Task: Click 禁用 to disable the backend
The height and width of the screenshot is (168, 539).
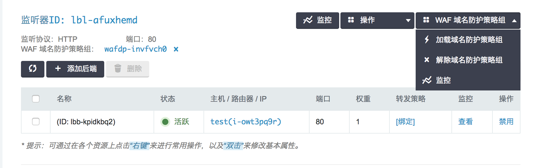Action: (506, 122)
